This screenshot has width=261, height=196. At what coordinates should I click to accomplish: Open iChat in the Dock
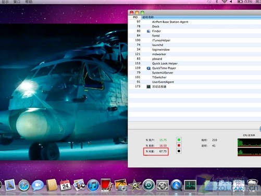tap(38, 186)
